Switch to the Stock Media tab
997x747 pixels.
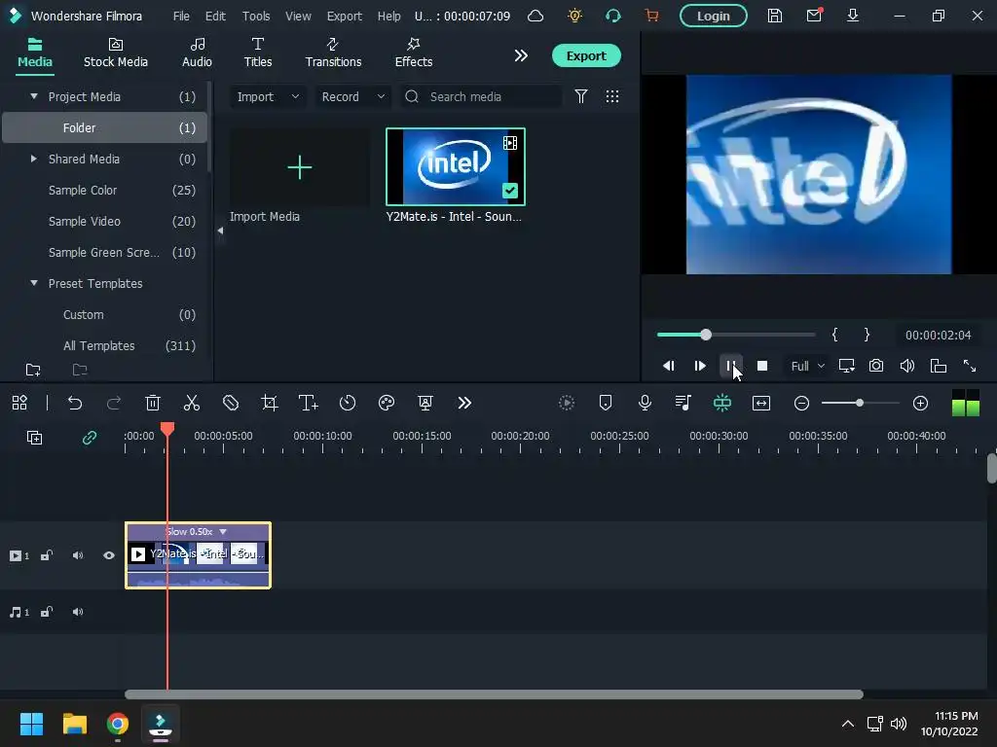pyautogui.click(x=116, y=53)
